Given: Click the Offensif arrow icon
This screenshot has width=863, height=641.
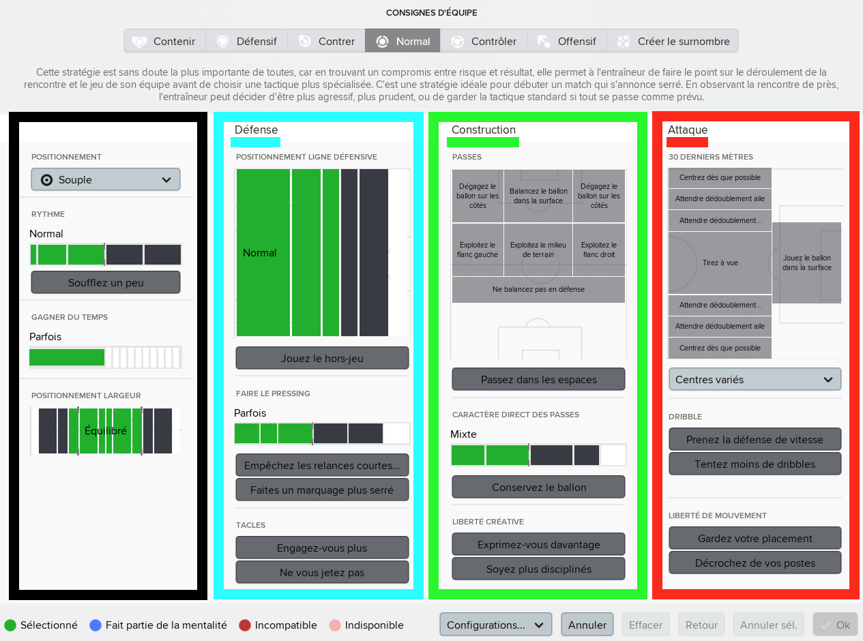Looking at the screenshot, I should click(544, 42).
